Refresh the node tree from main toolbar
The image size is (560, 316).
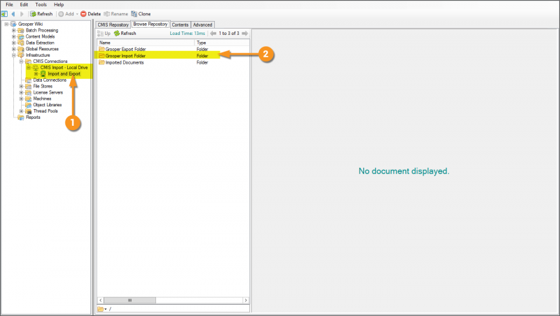pyautogui.click(x=41, y=14)
